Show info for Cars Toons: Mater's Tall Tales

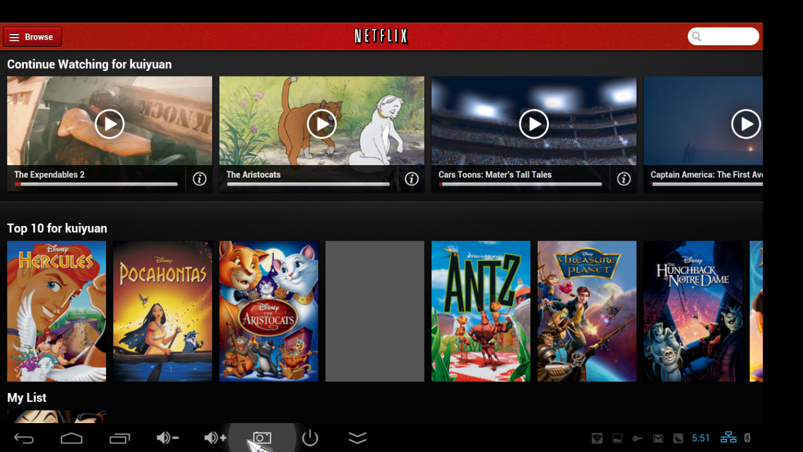click(624, 179)
